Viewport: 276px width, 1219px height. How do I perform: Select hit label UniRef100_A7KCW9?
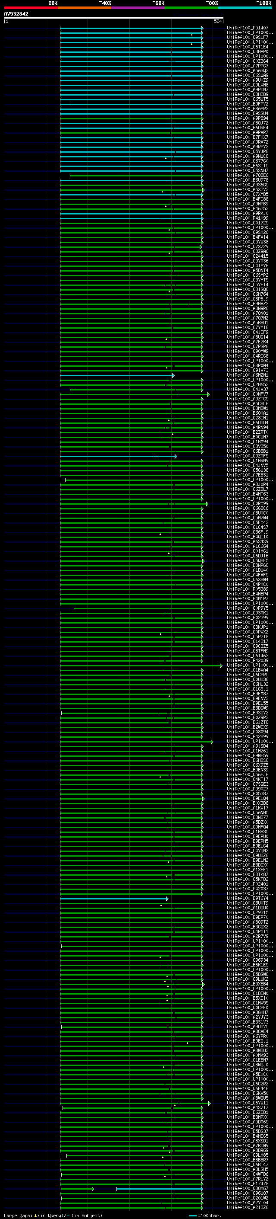click(248, 1146)
